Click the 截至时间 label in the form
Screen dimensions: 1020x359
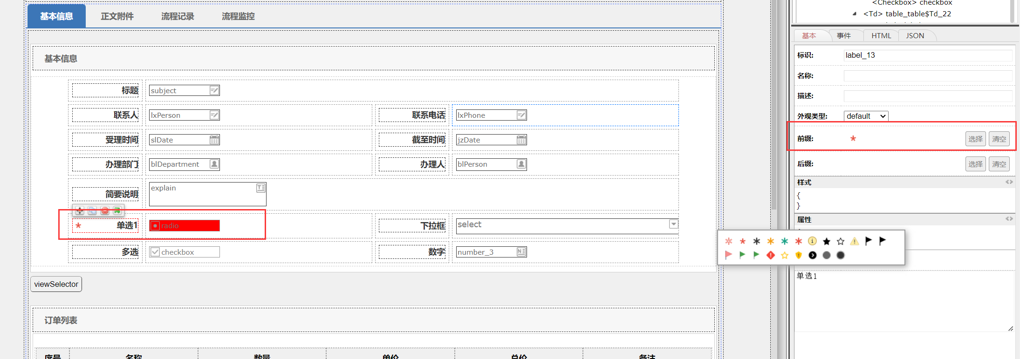pos(429,140)
